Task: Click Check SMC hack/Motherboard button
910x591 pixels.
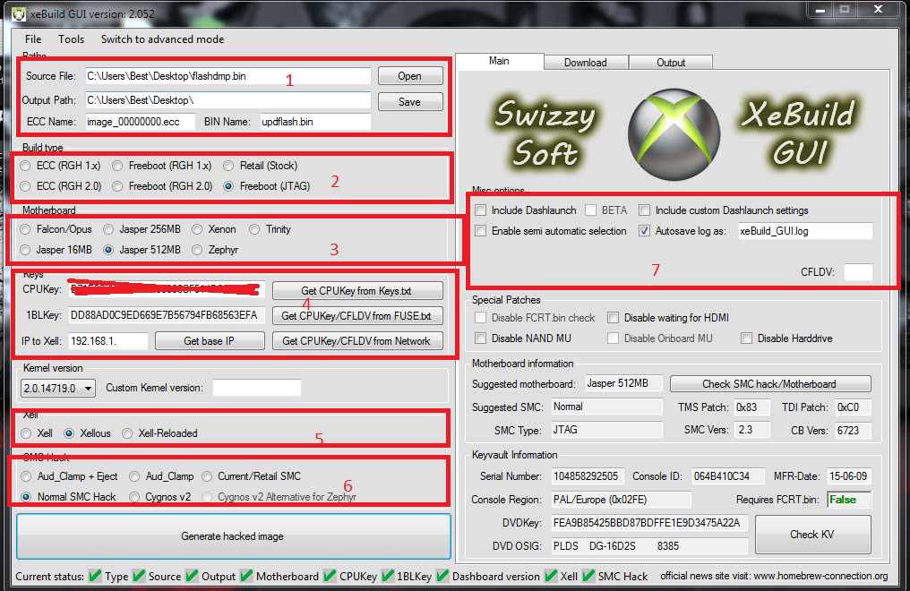Action: [x=769, y=384]
